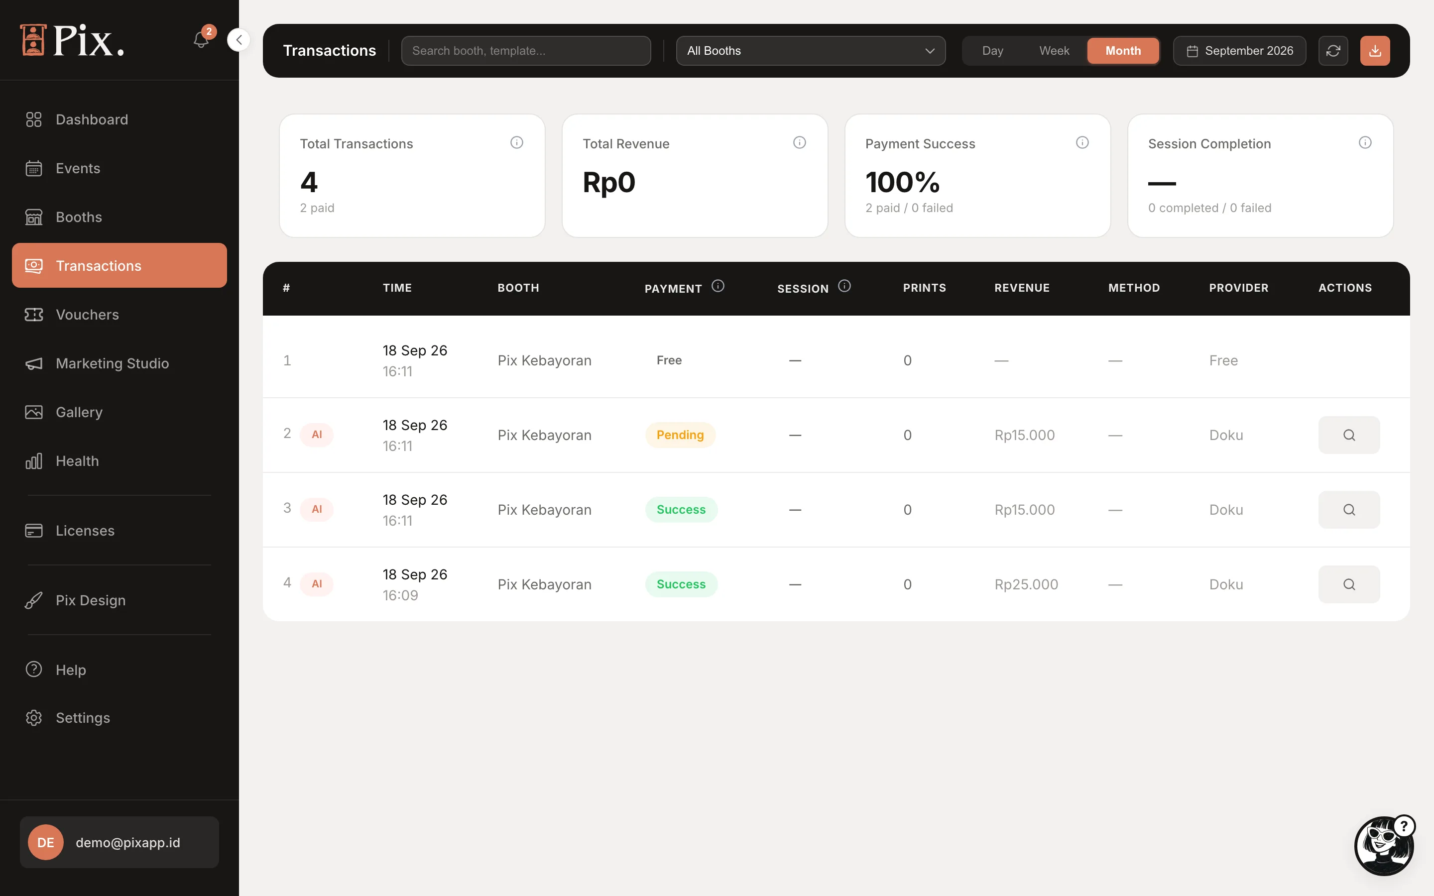This screenshot has width=1434, height=896.
Task: View details of the Rp25.000 transaction
Action: 1349,584
